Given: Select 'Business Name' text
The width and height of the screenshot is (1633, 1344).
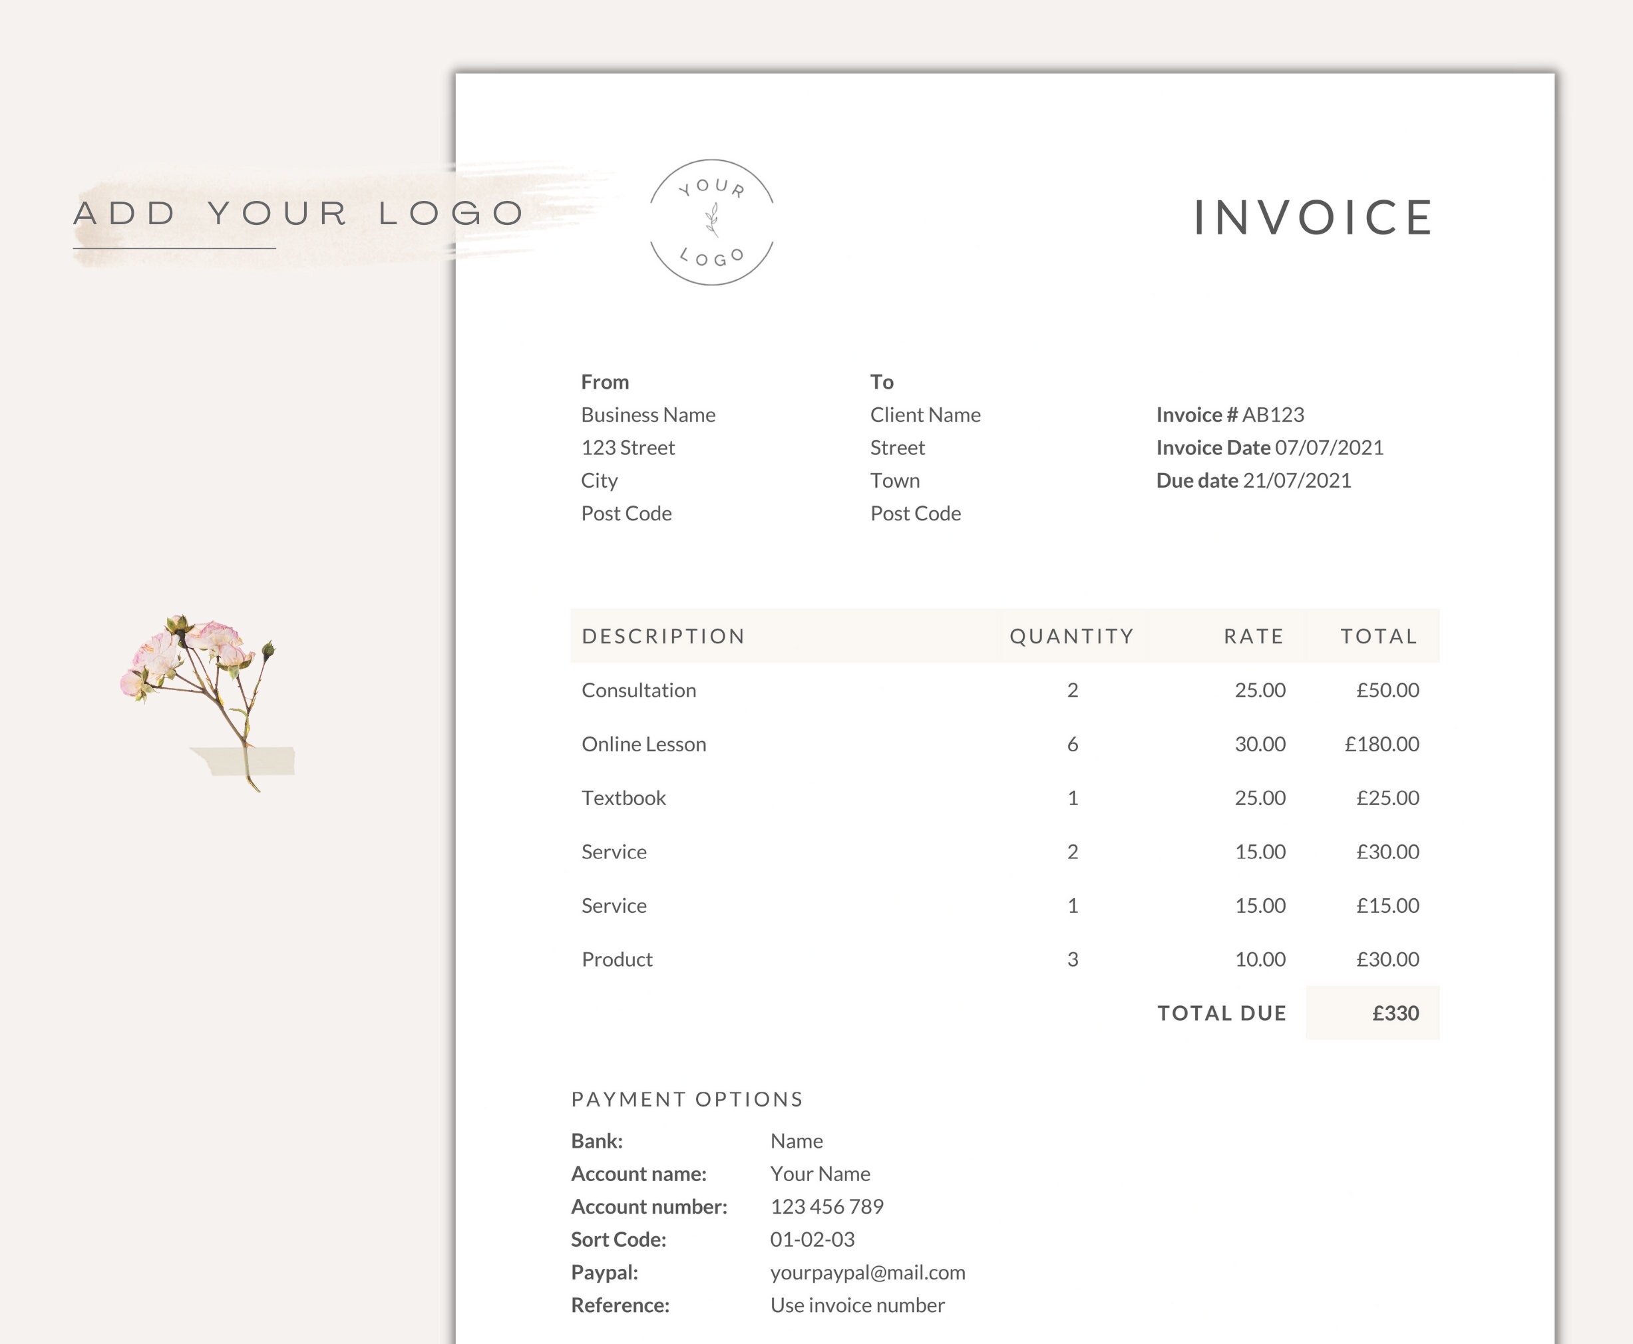Looking at the screenshot, I should point(648,415).
